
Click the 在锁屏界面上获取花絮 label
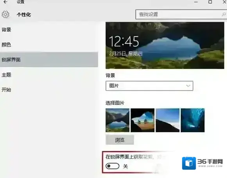[130, 157]
